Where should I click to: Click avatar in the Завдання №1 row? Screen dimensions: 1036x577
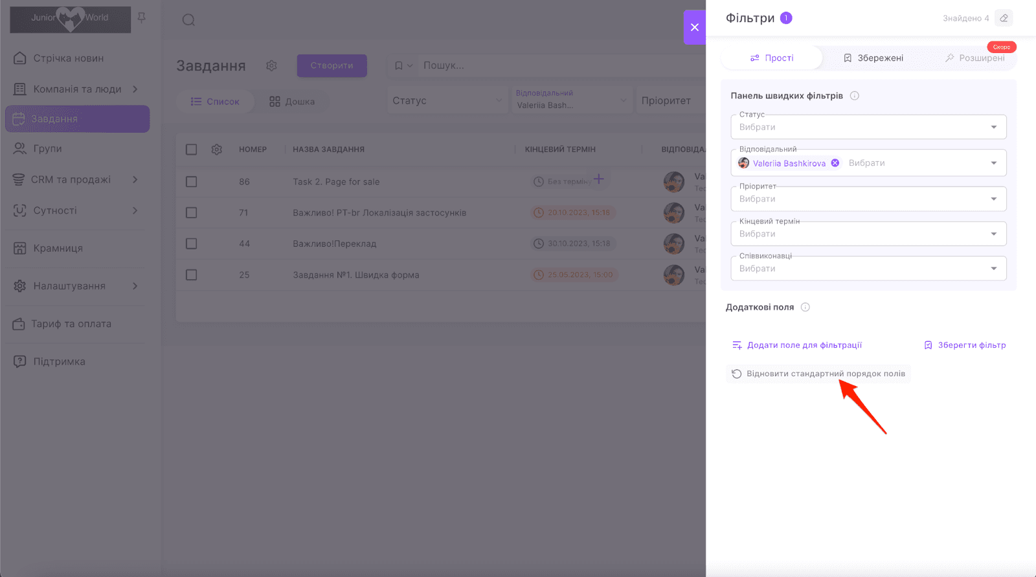pos(674,275)
